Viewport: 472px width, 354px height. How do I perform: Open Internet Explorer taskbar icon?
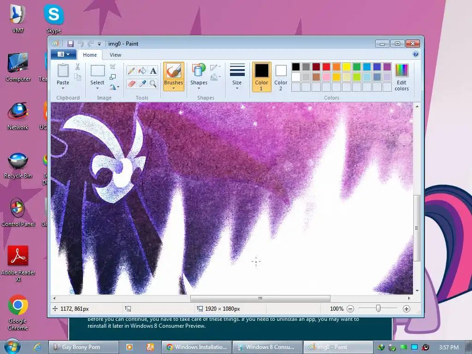tap(37, 347)
